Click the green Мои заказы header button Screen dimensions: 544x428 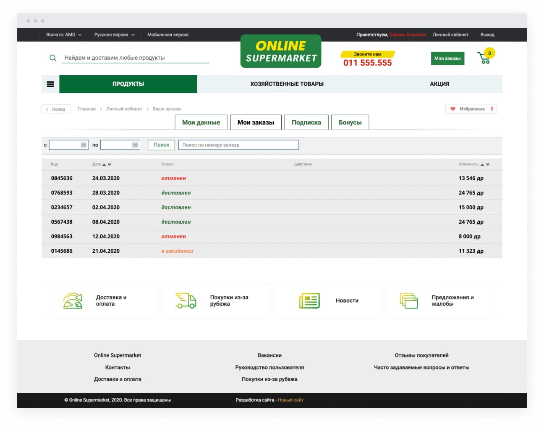tap(447, 58)
